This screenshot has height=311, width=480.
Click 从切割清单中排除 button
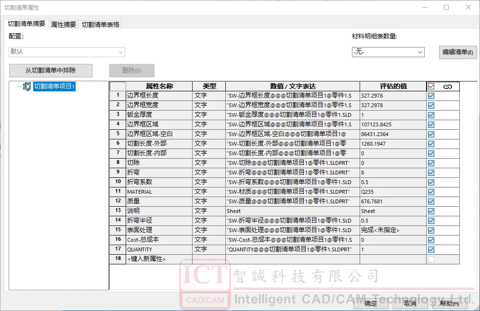pyautogui.click(x=51, y=70)
